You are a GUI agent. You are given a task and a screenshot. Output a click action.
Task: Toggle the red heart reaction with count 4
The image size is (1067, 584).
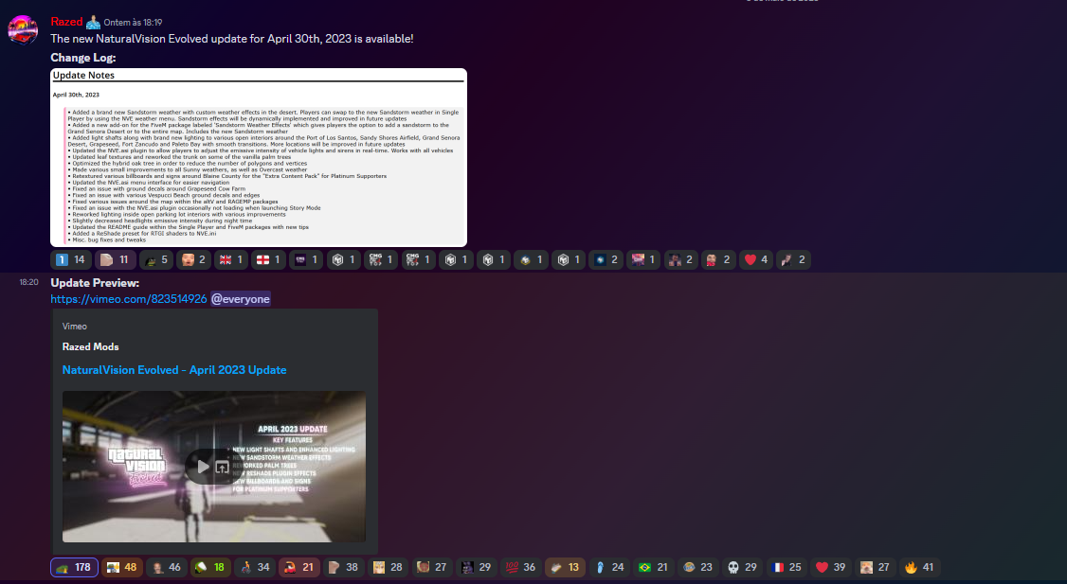[x=755, y=259]
